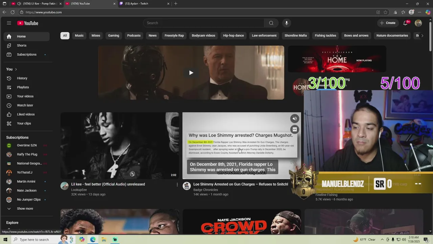Select the All filter chip

click(x=65, y=36)
